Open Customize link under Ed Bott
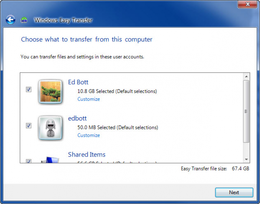Viewport: 260px width, 204px height. pos(88,99)
